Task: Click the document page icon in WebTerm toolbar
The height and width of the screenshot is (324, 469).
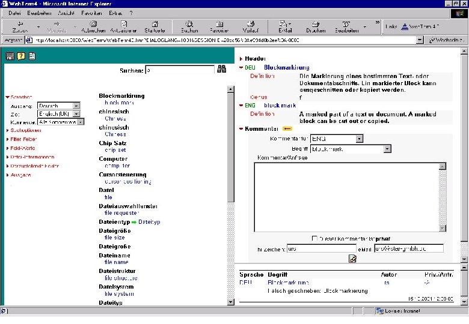Action: (32, 56)
